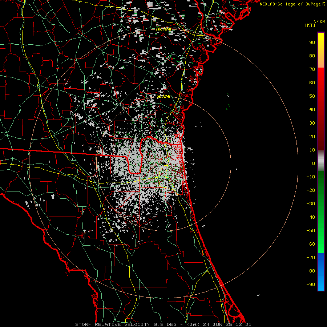Click the 24 JUN 25 date in caption
Image resolution: width=327 pixels, height=327 pixels.
tap(218, 324)
